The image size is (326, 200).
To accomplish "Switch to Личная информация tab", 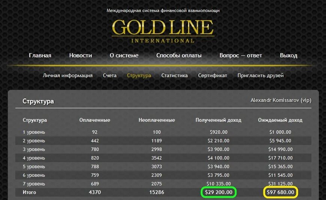I will click(x=67, y=75).
